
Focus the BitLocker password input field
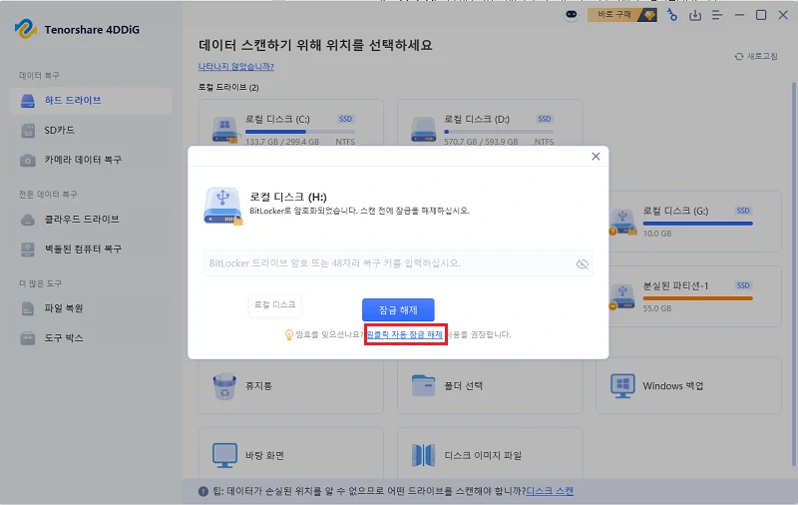click(398, 263)
